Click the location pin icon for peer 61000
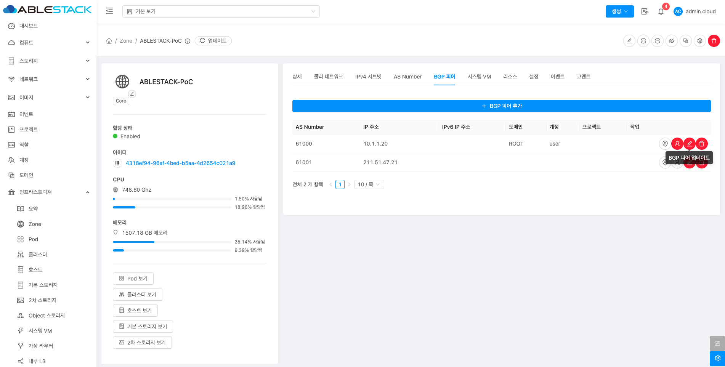Viewport: 725px width, 367px height. pos(665,144)
